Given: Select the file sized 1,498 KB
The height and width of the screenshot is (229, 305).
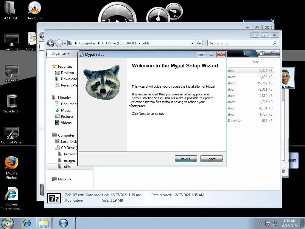Looking at the screenshot, I should [x=251, y=77].
